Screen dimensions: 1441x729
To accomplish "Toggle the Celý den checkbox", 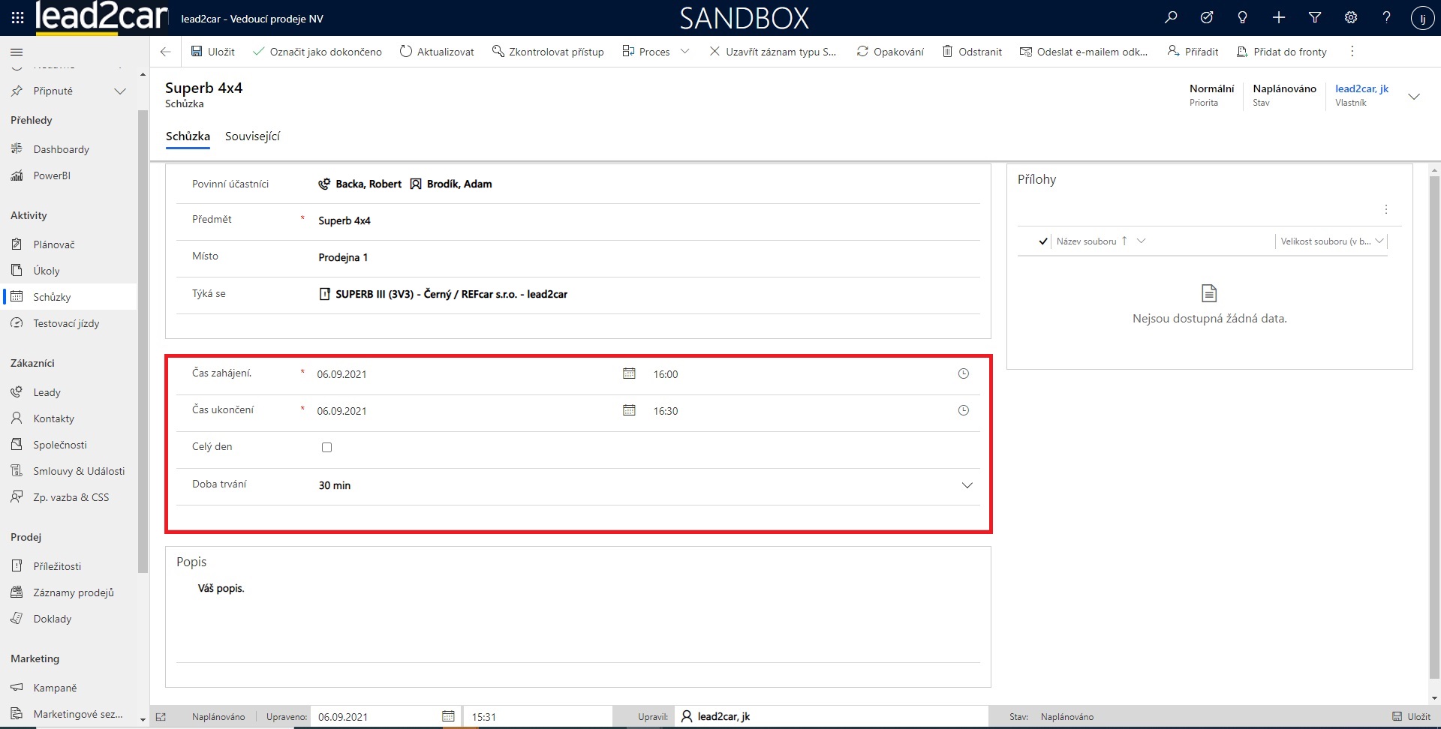I will click(326, 447).
